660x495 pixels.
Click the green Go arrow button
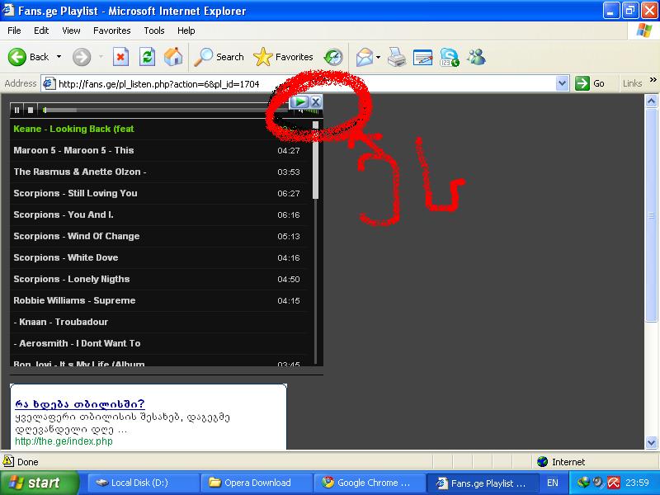(x=582, y=83)
